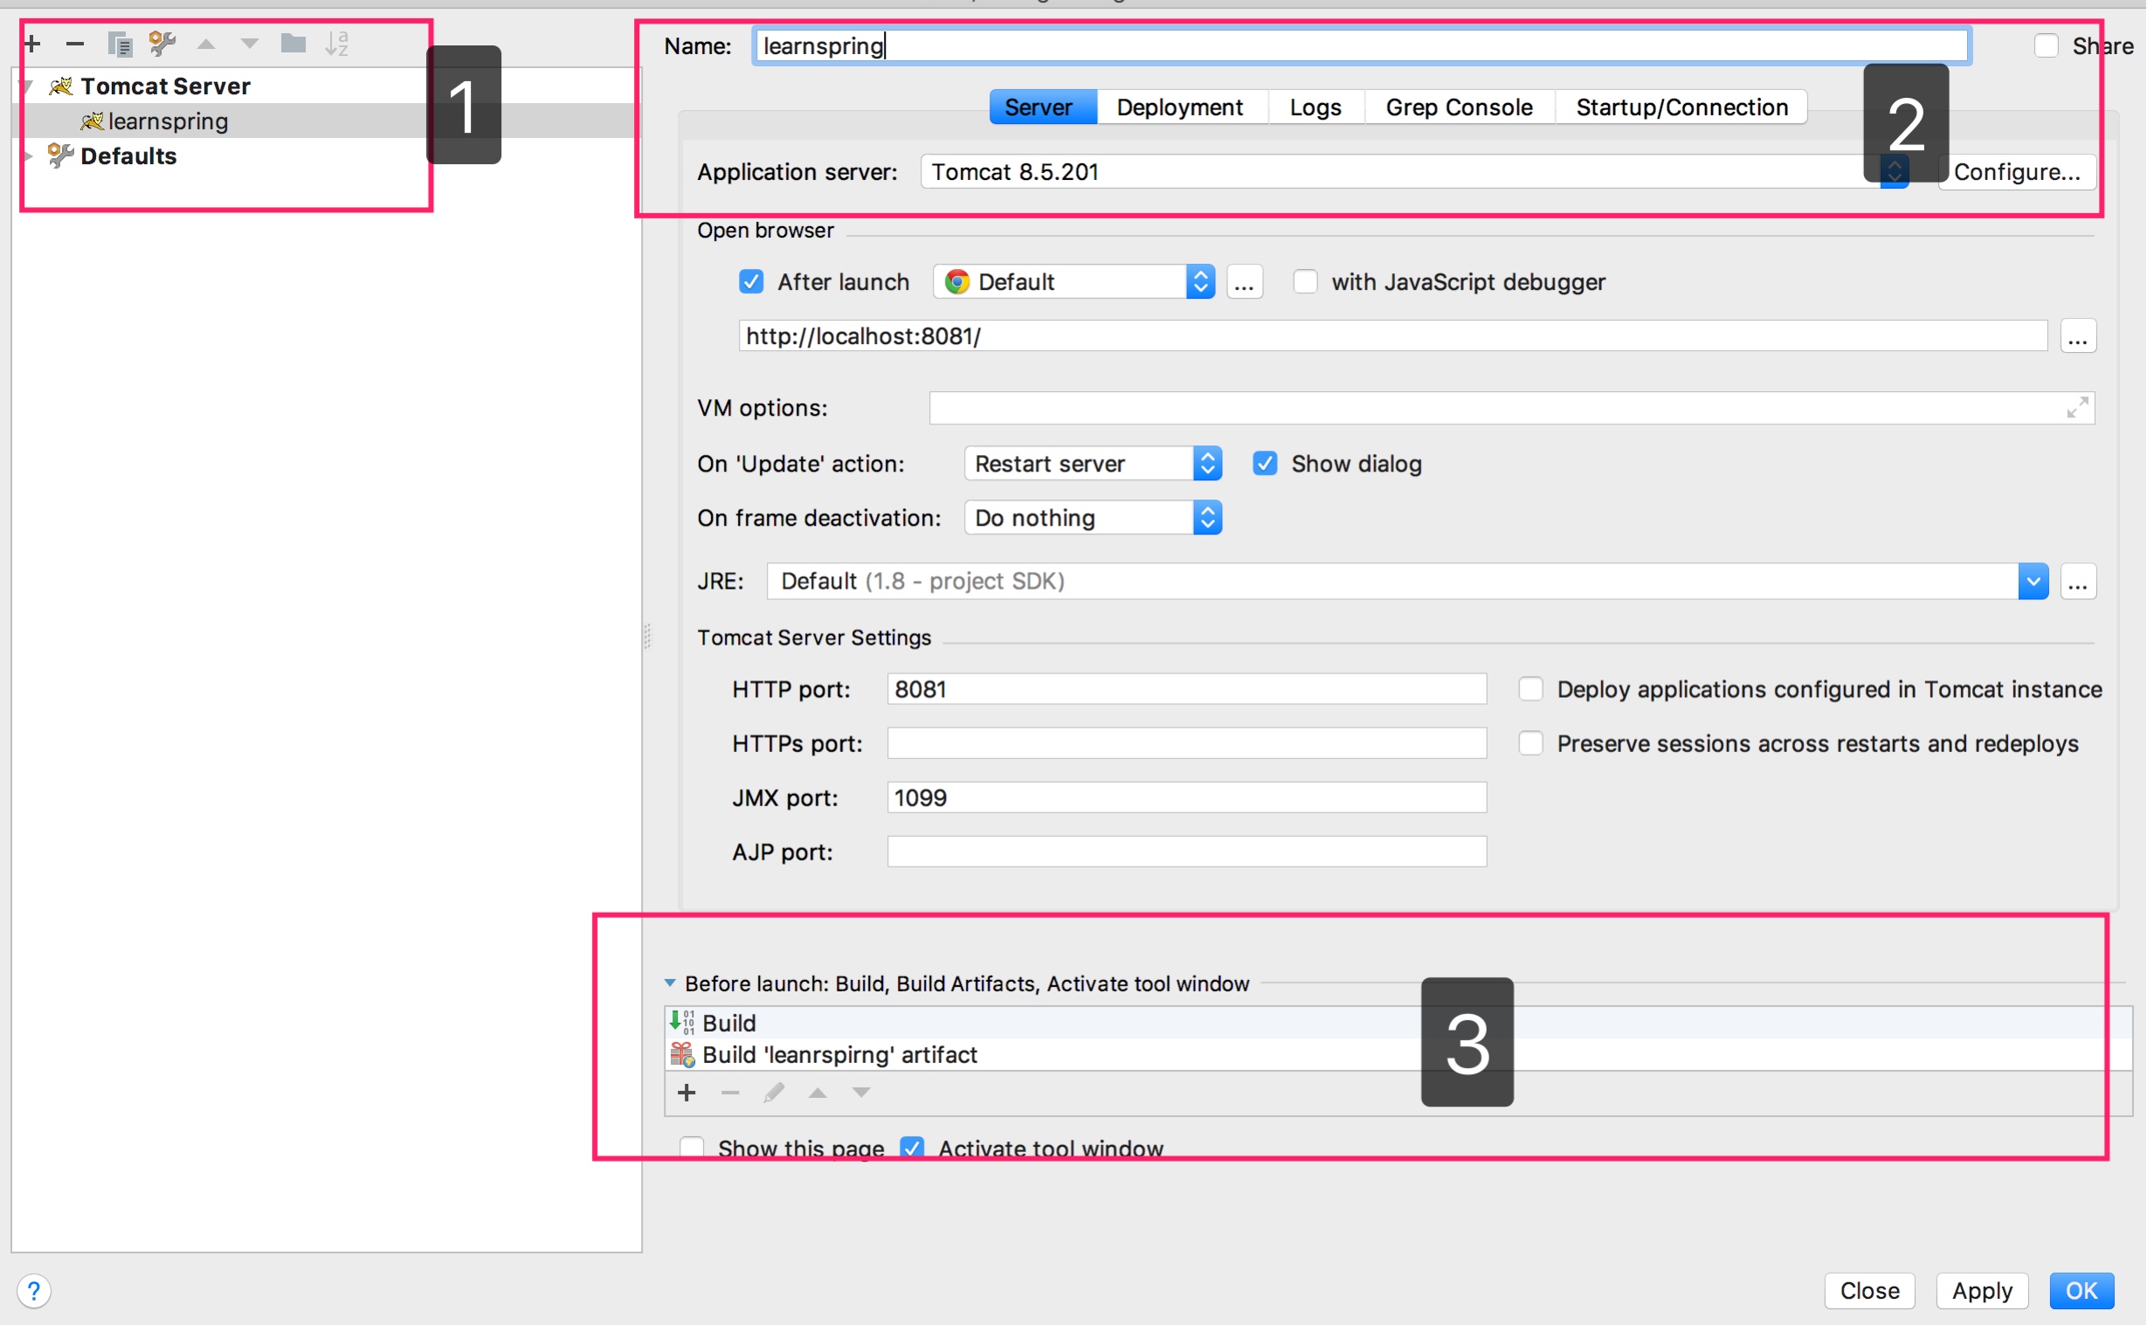
Task: Click the remove configuration minus icon
Action: click(x=75, y=43)
